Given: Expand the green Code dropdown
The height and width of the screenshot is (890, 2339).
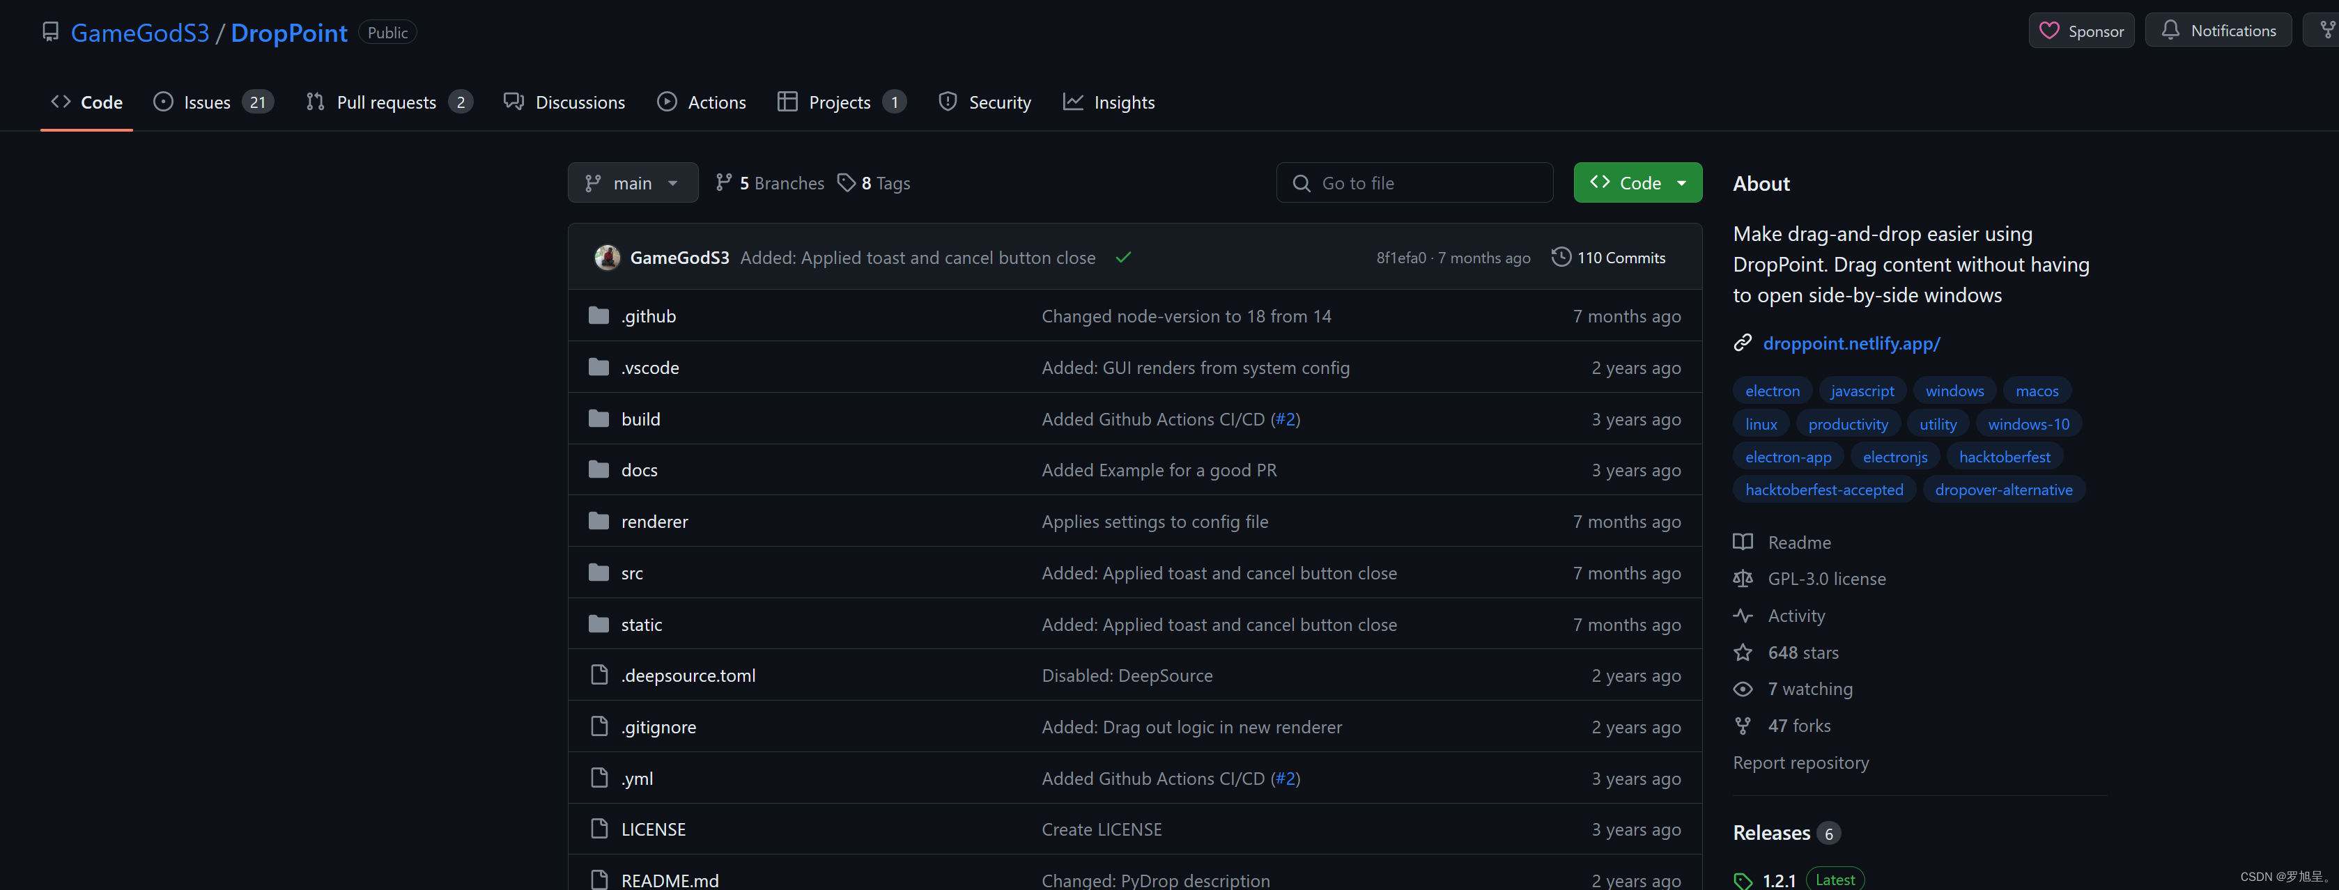Looking at the screenshot, I should click(1637, 183).
